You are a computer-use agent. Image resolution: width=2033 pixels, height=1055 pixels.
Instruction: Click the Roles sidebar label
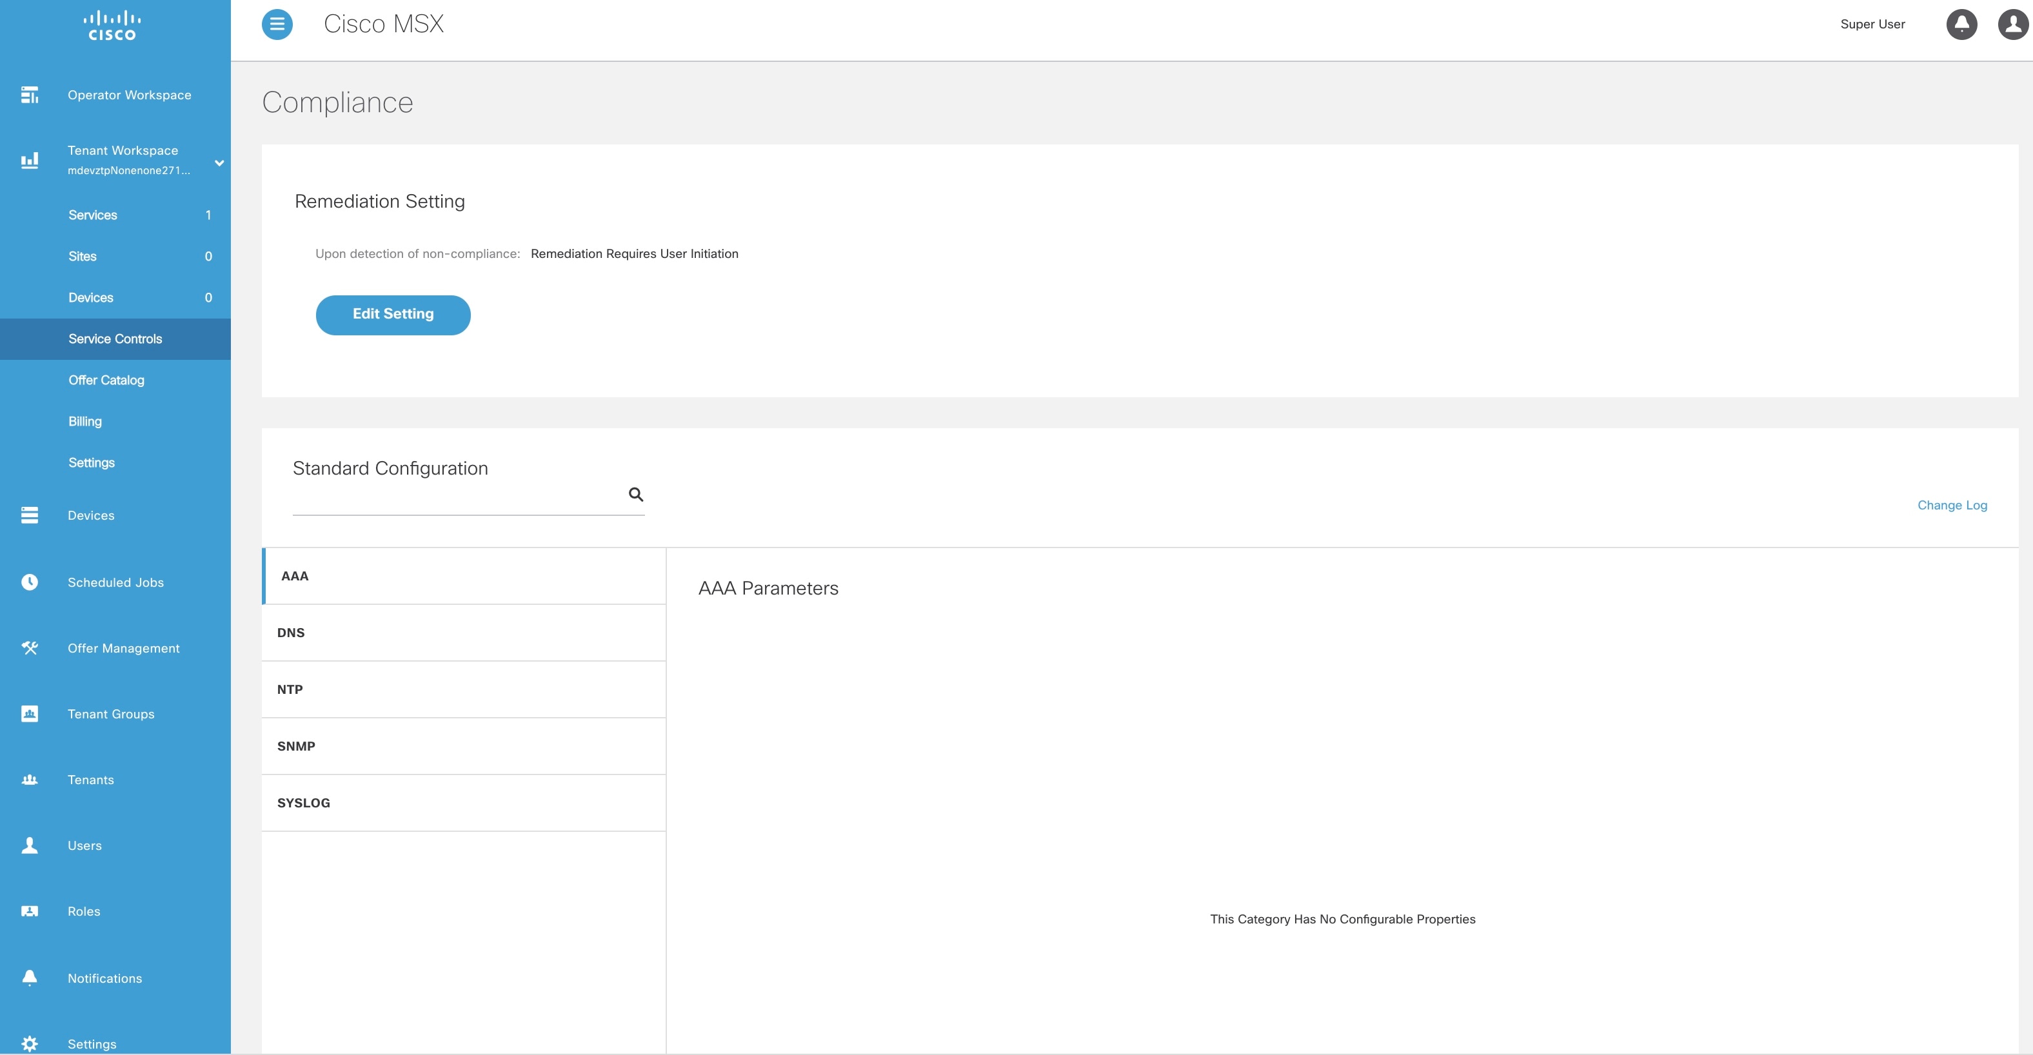84,911
